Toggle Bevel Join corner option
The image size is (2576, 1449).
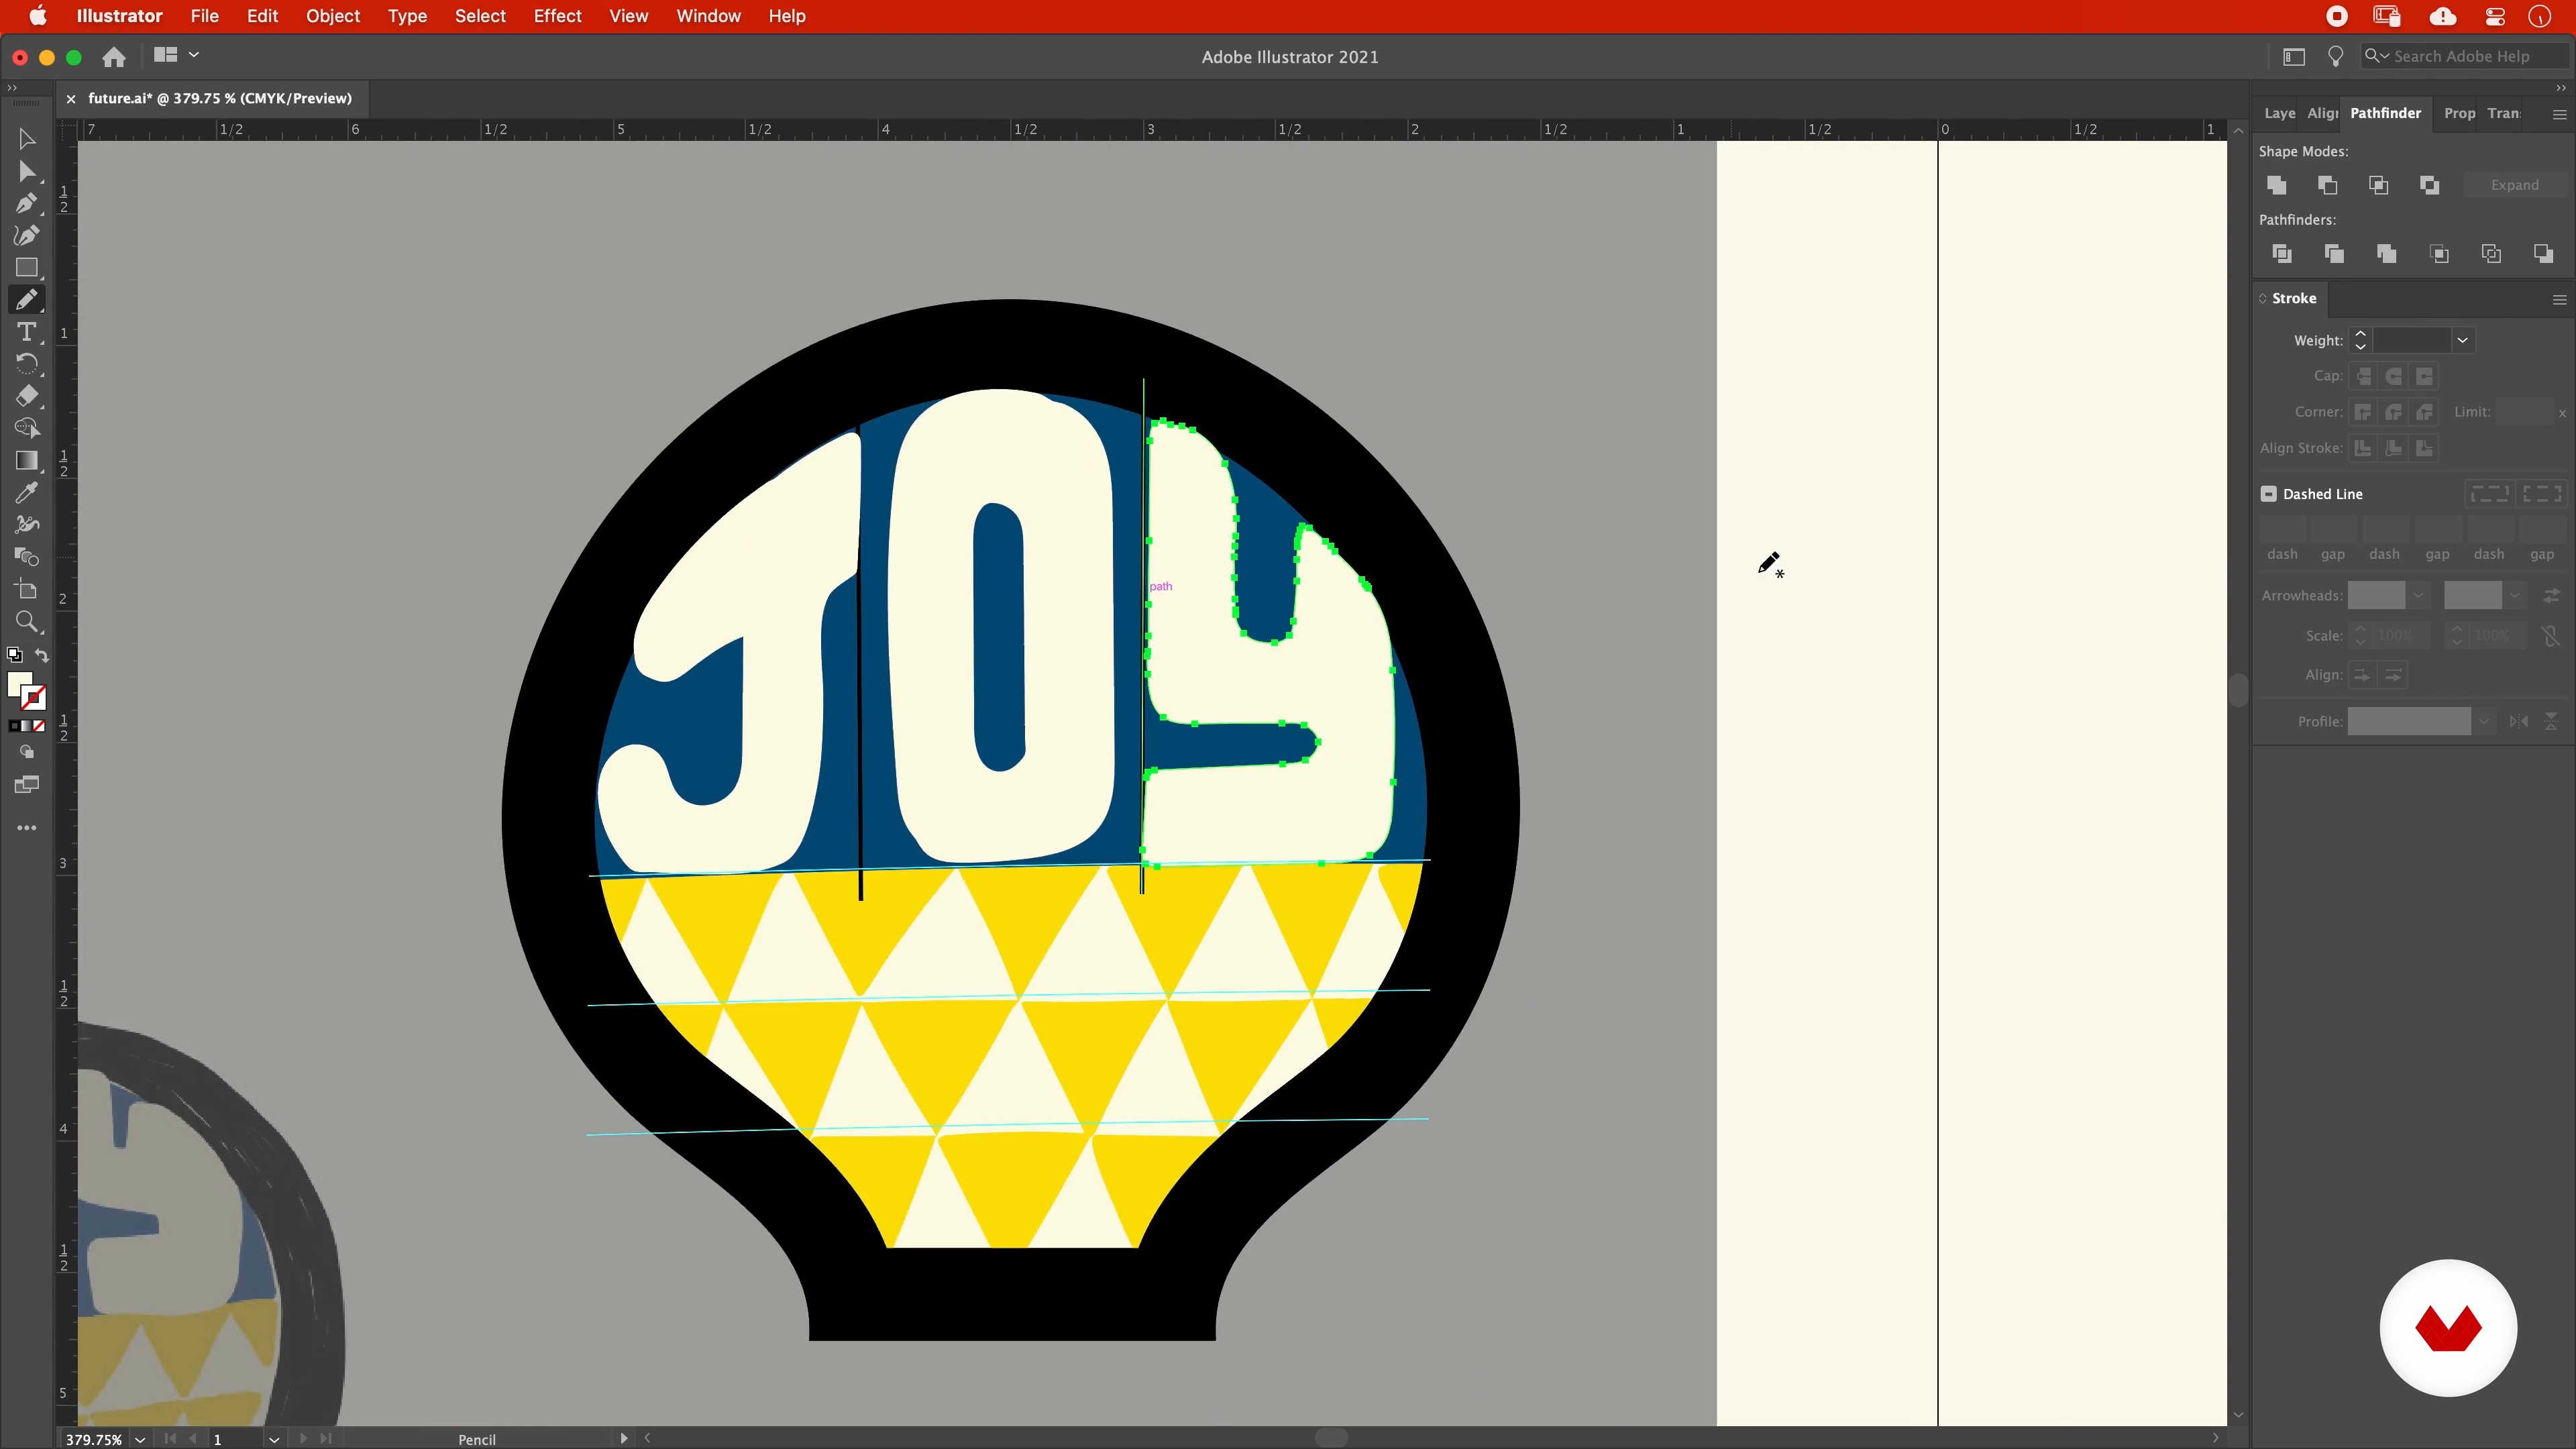(x=2424, y=412)
